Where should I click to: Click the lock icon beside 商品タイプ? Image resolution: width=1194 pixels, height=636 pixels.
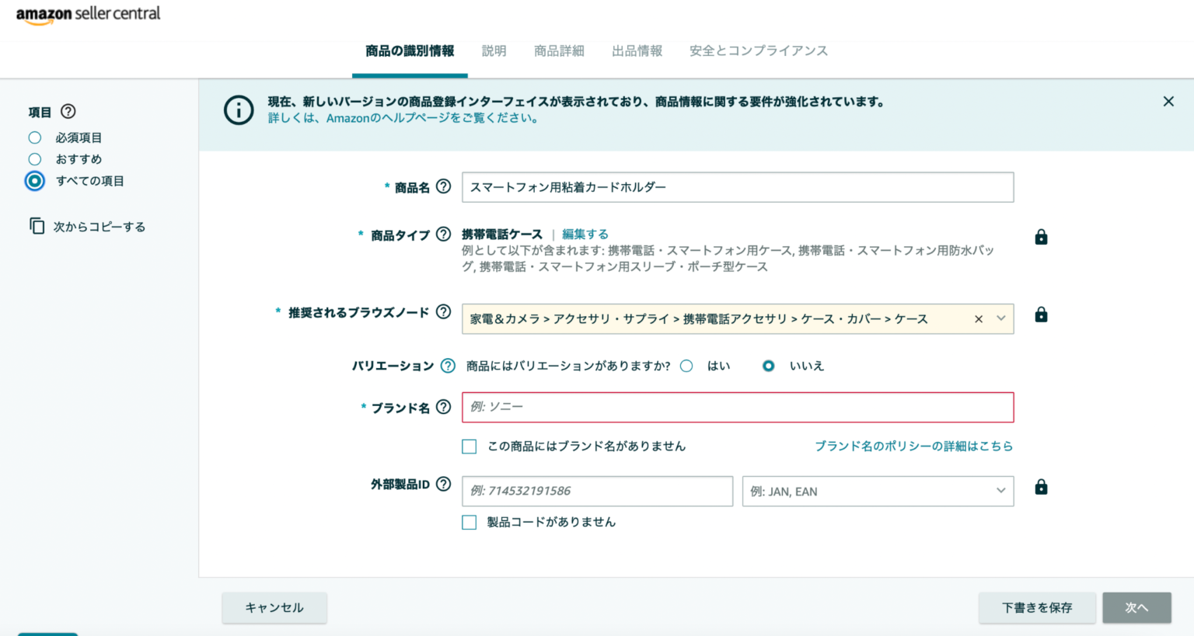coord(1041,237)
